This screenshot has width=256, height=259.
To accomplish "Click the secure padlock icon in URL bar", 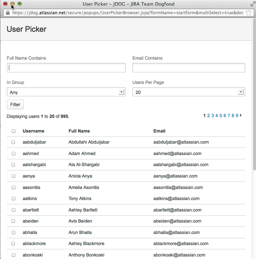I will (8, 13).
